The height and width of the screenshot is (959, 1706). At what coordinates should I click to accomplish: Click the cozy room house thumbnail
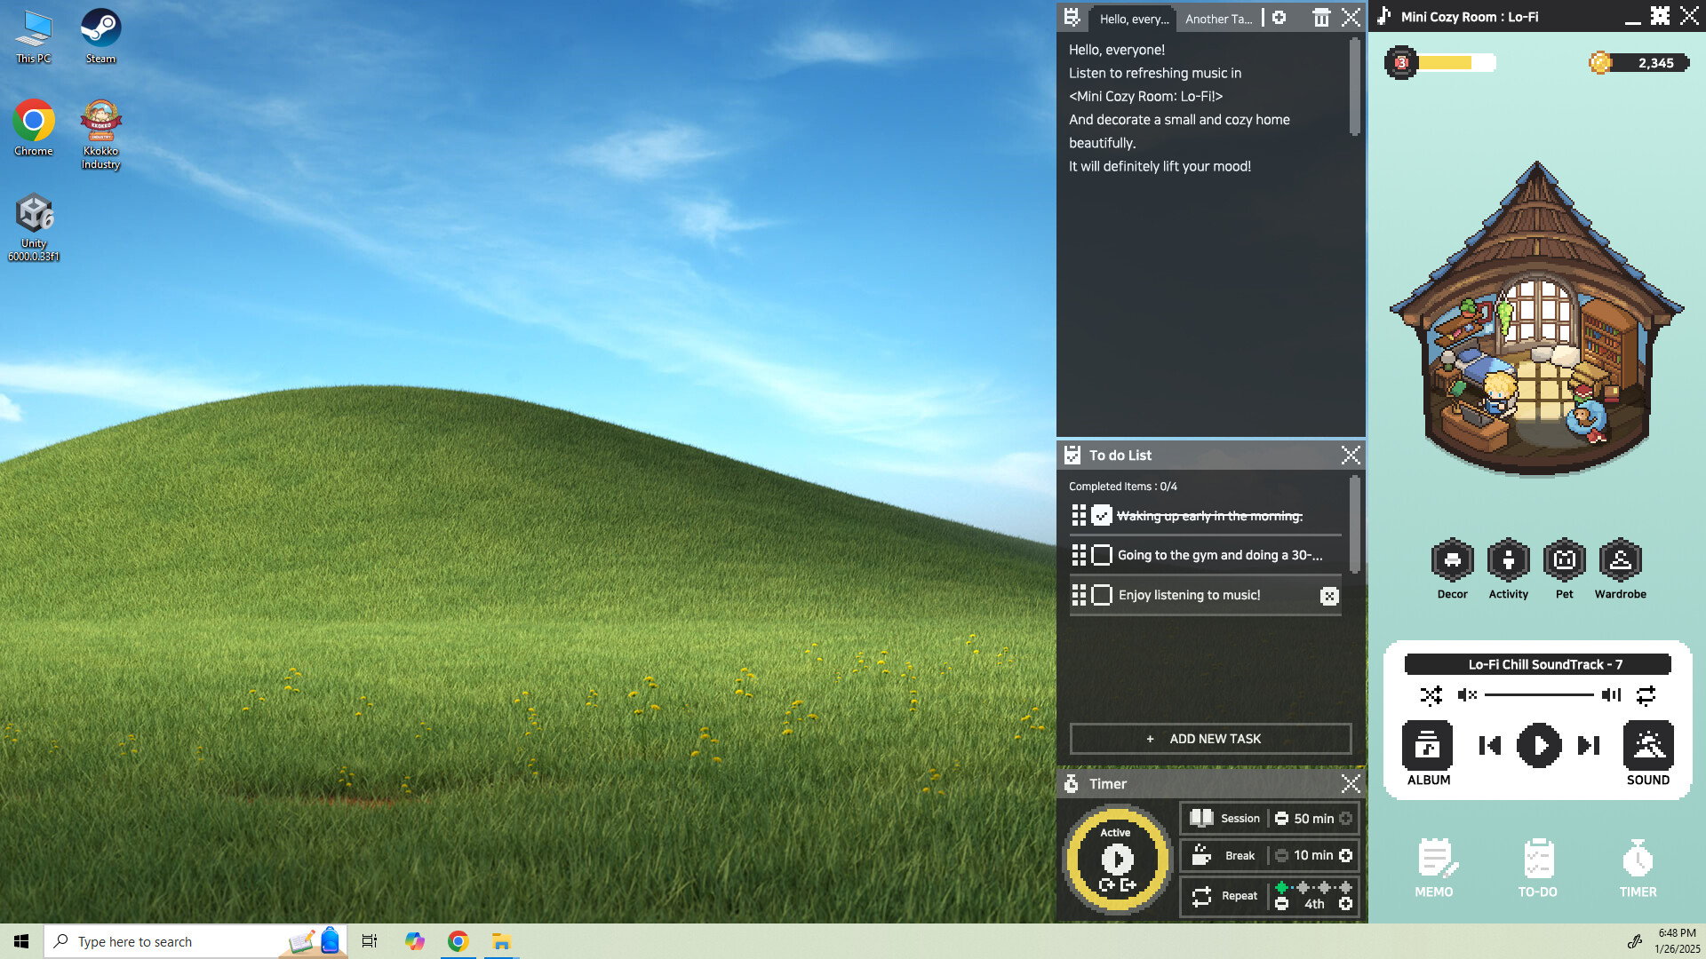coord(1537,318)
